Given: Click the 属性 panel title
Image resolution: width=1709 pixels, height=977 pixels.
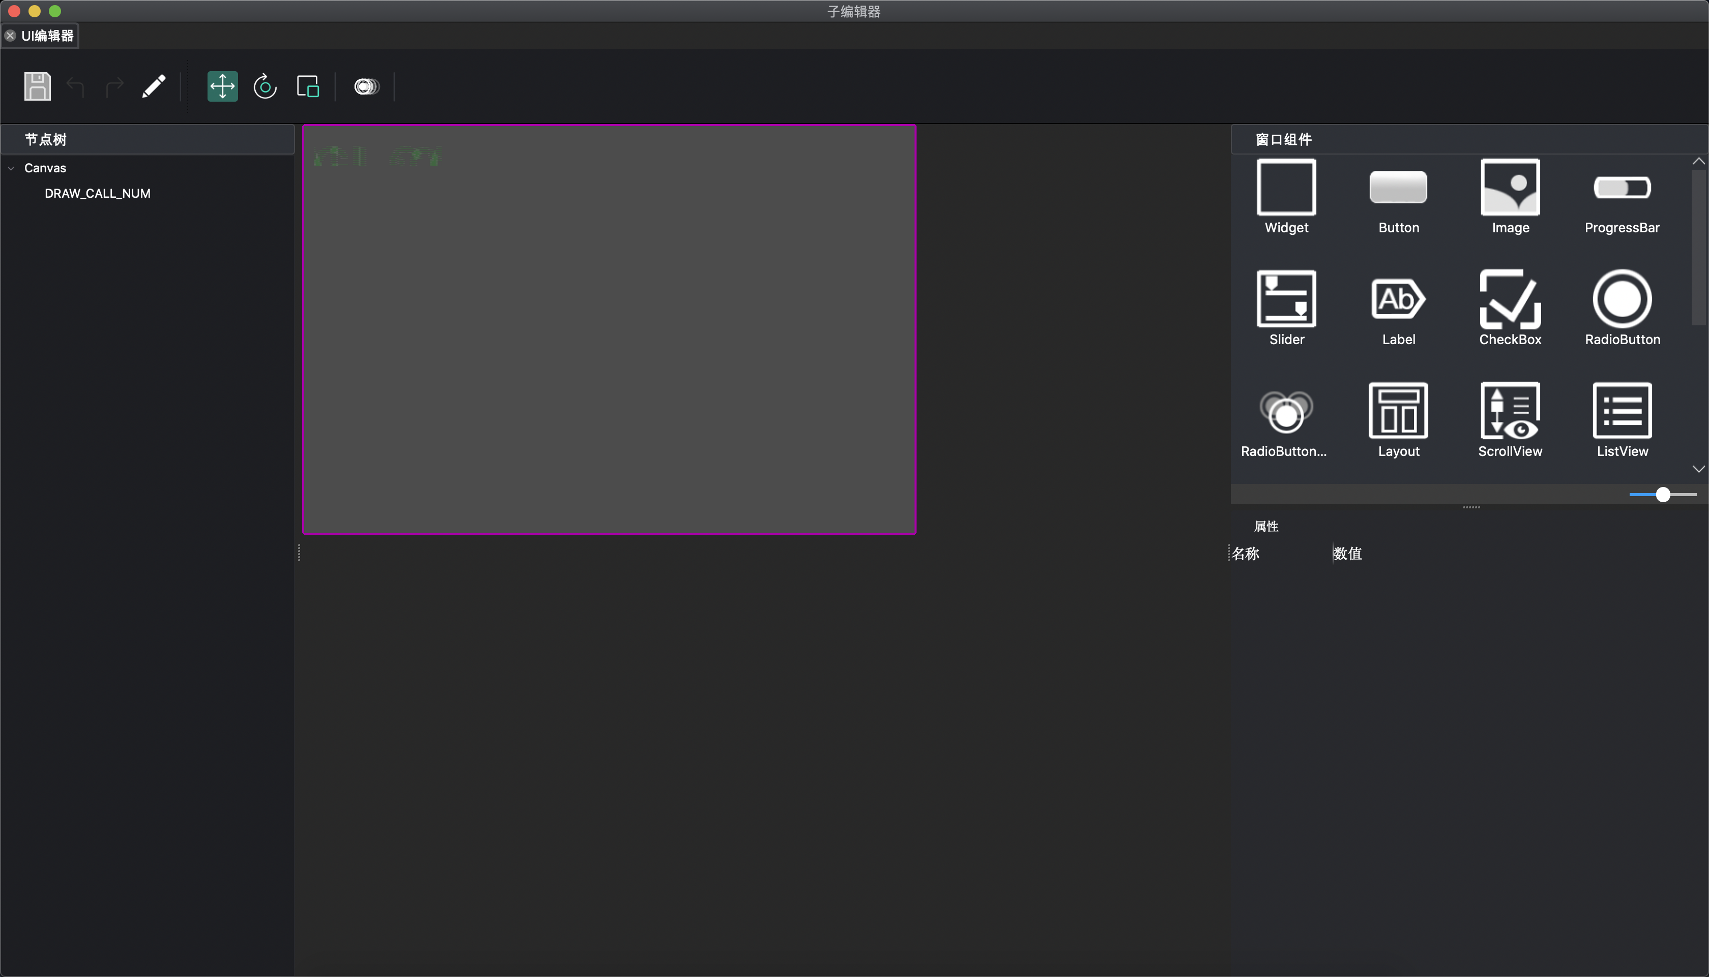Looking at the screenshot, I should tap(1266, 526).
